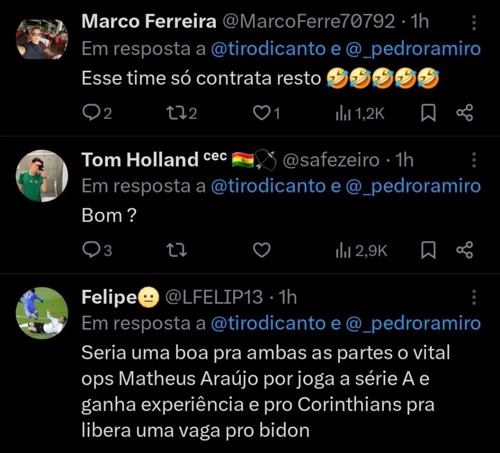Open the options menu on Felipe's tweet
Image resolution: width=500 pixels, height=453 pixels.
click(474, 298)
